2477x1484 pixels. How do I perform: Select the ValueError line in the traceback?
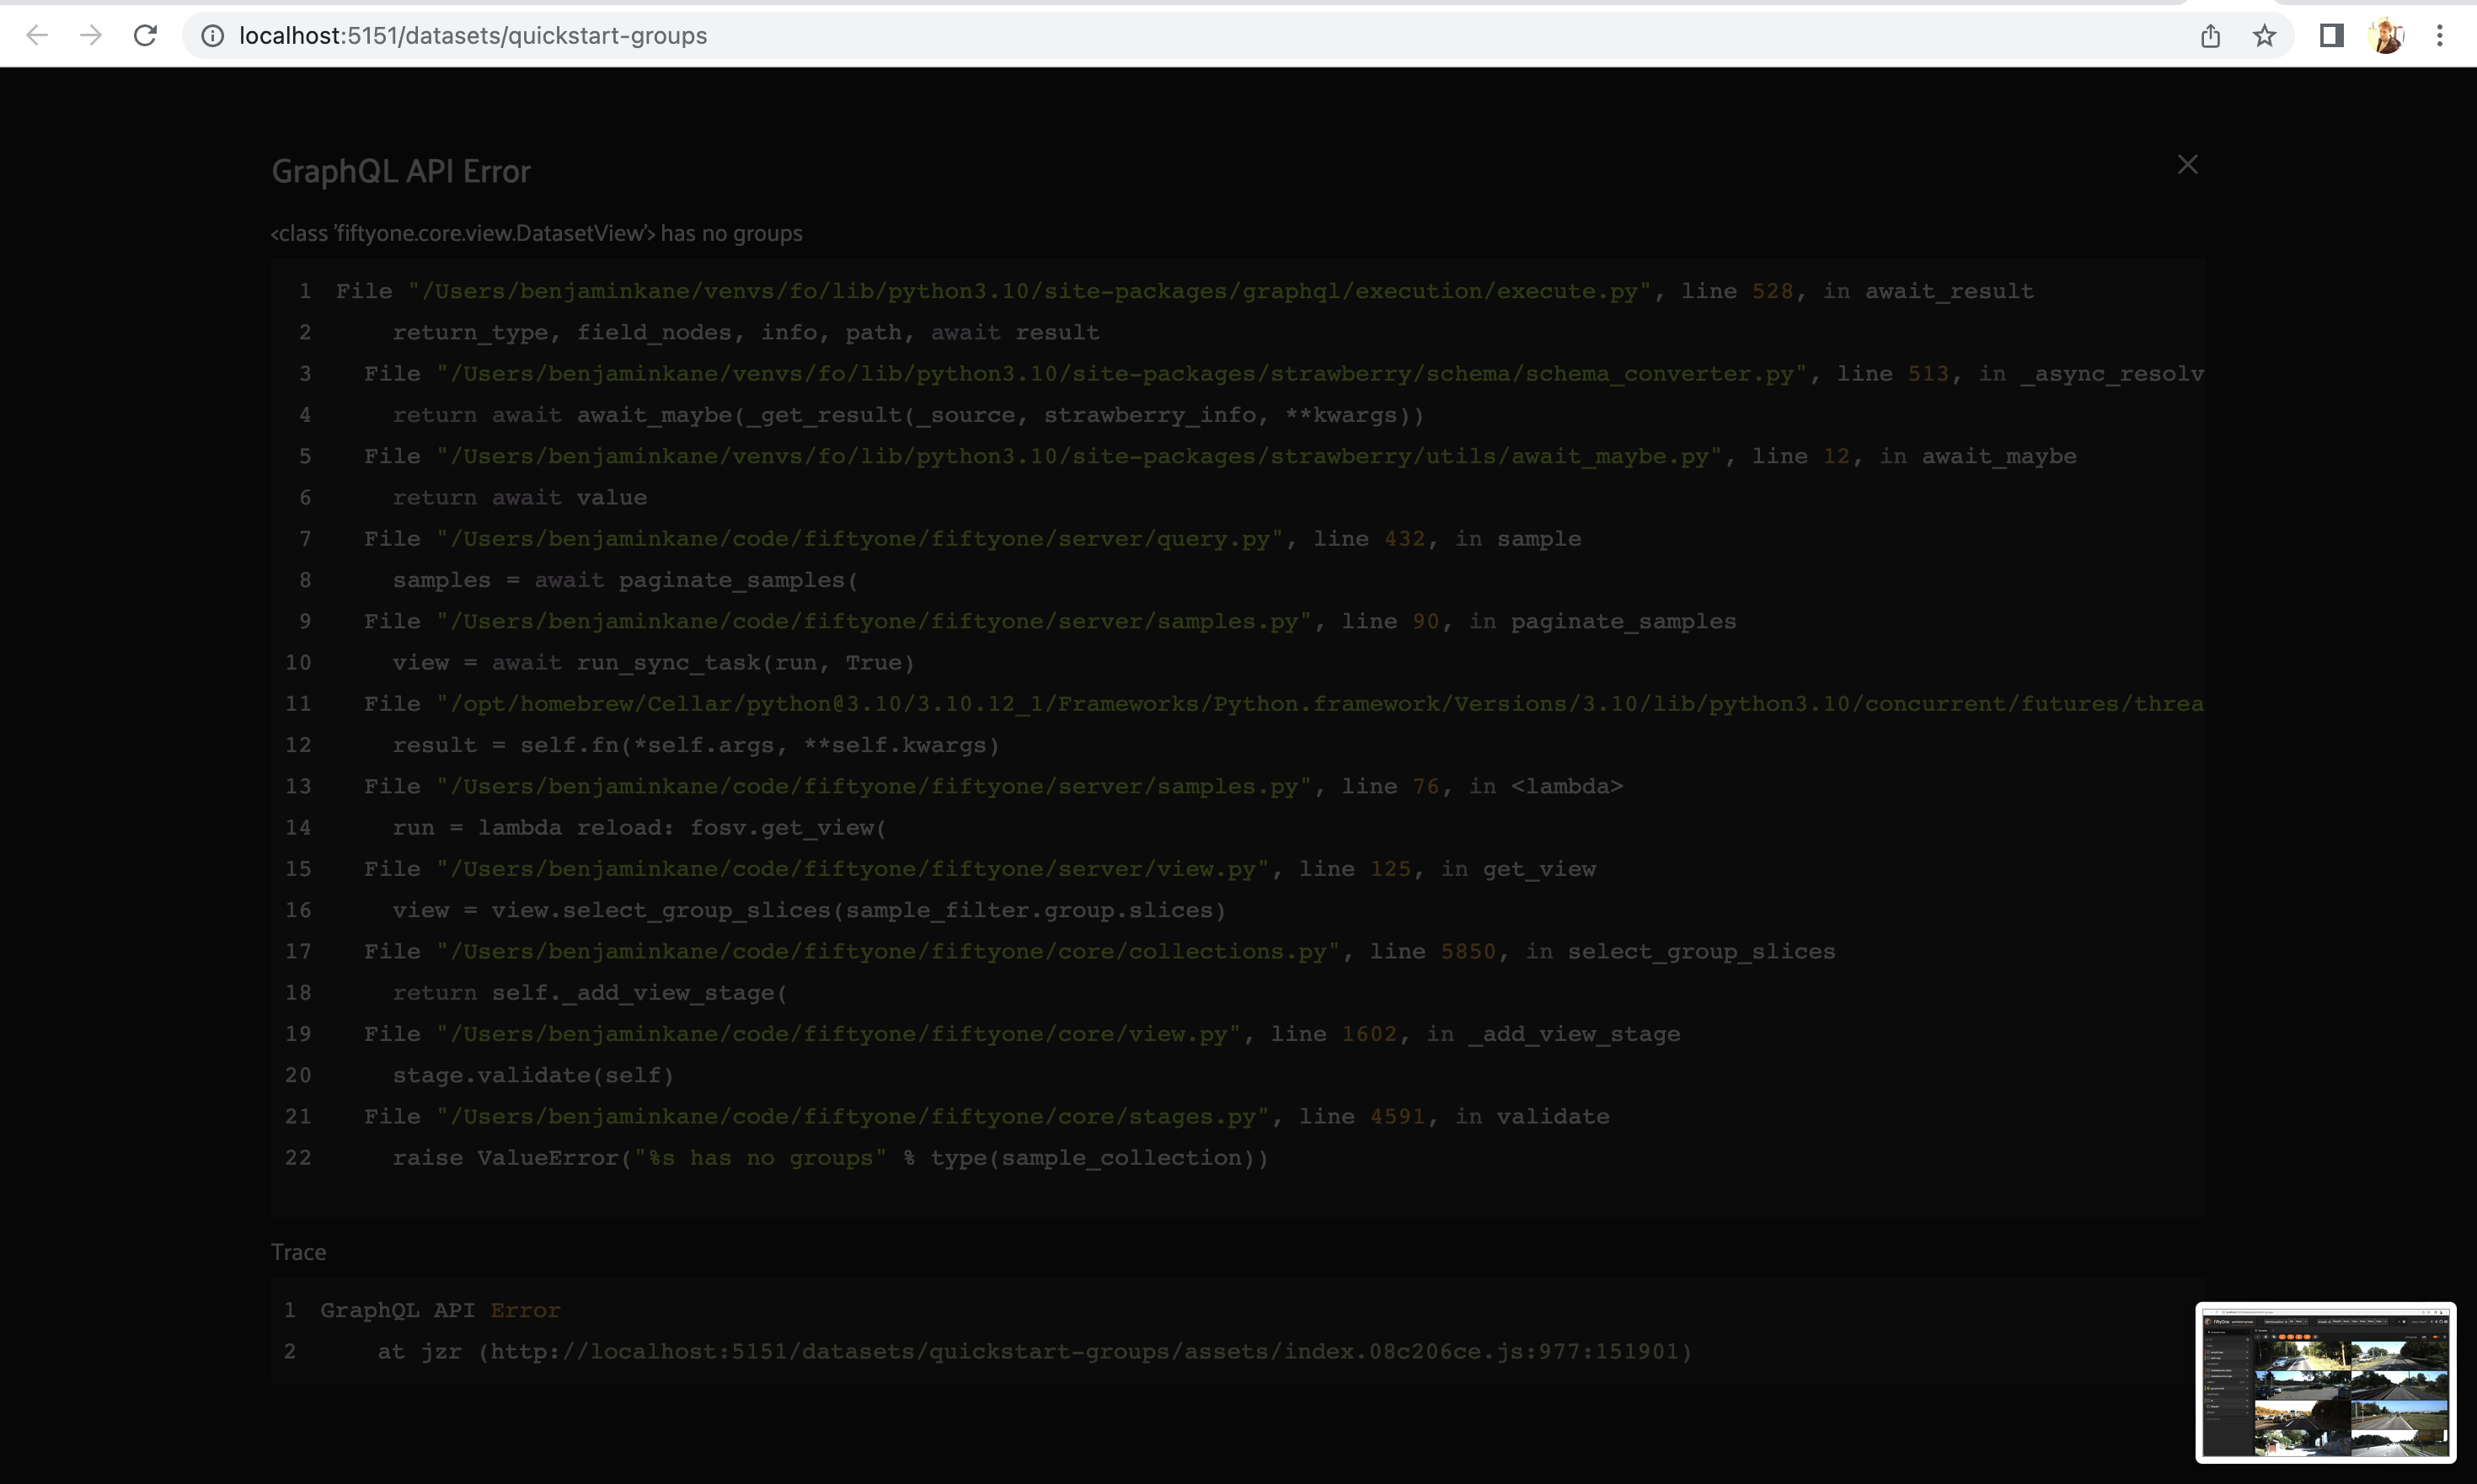[829, 1157]
